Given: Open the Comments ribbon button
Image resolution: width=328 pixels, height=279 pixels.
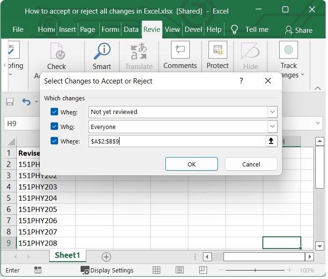Looking at the screenshot, I should (179, 51).
